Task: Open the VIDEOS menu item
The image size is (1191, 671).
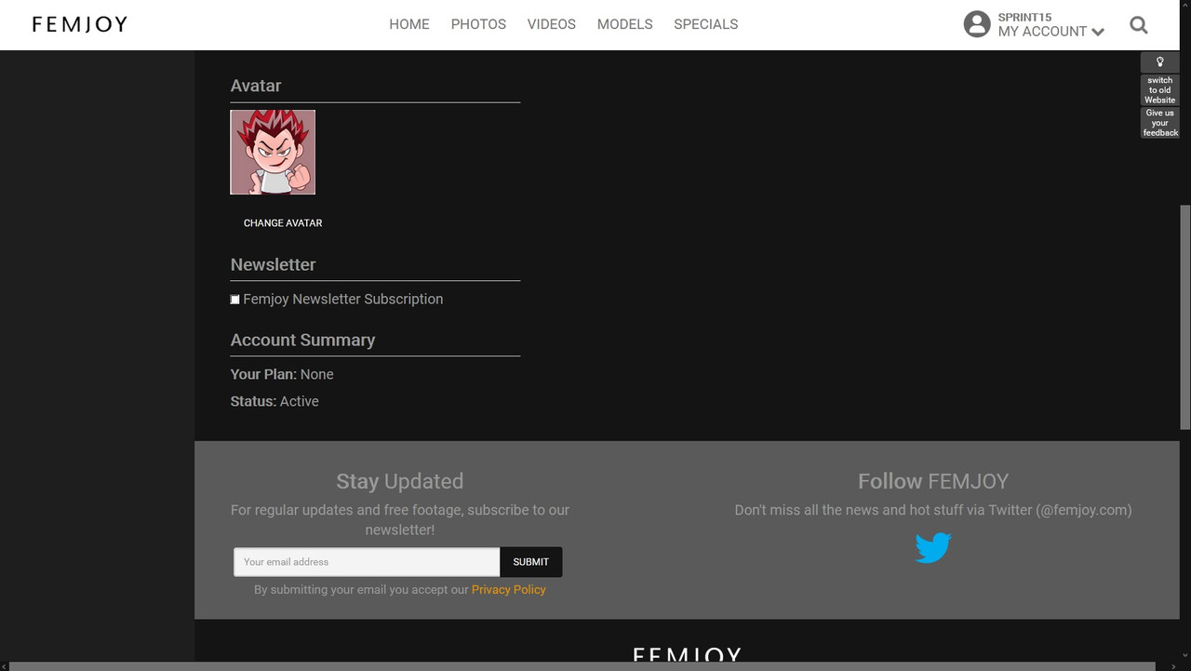Action: [x=552, y=24]
